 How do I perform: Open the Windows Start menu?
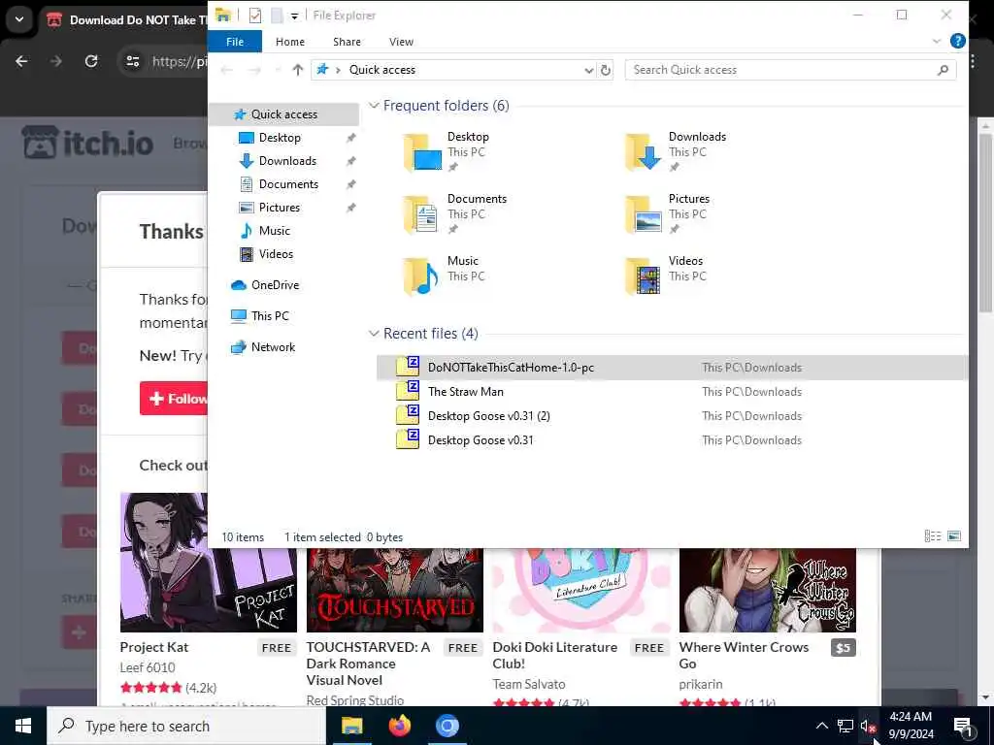(x=23, y=726)
